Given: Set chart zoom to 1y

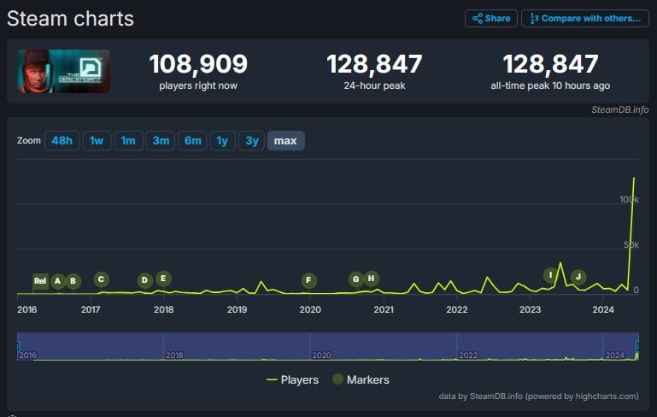Looking at the screenshot, I should (222, 141).
